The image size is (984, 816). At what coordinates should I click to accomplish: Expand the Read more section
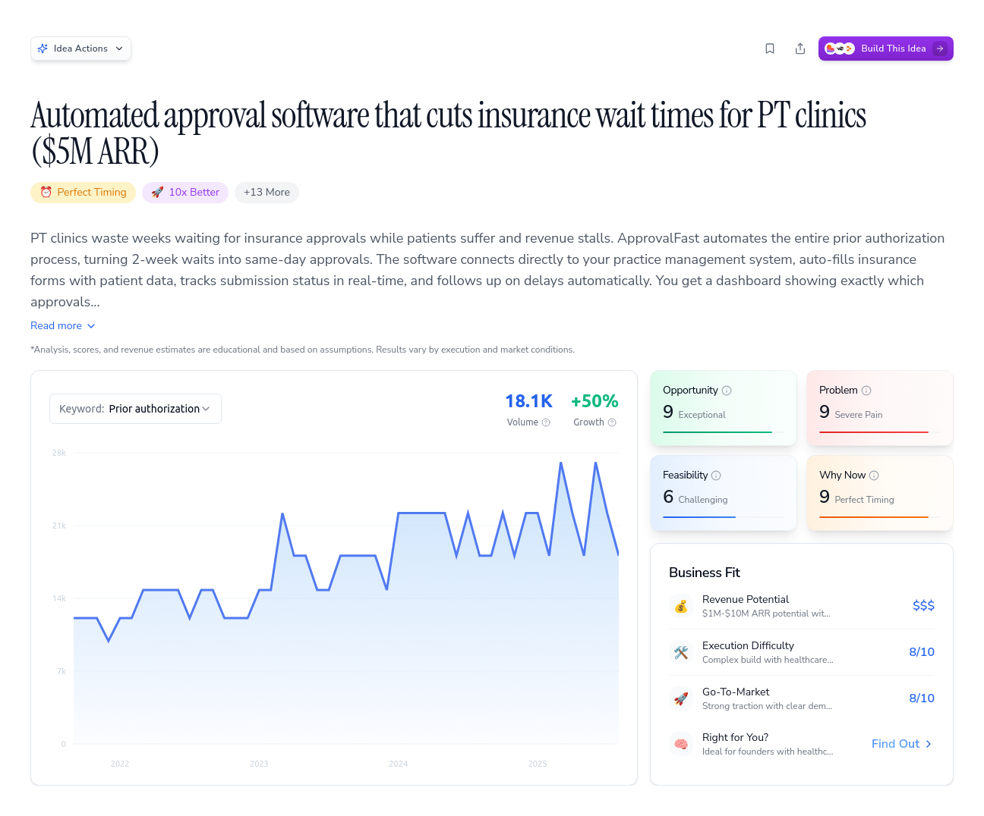(62, 325)
